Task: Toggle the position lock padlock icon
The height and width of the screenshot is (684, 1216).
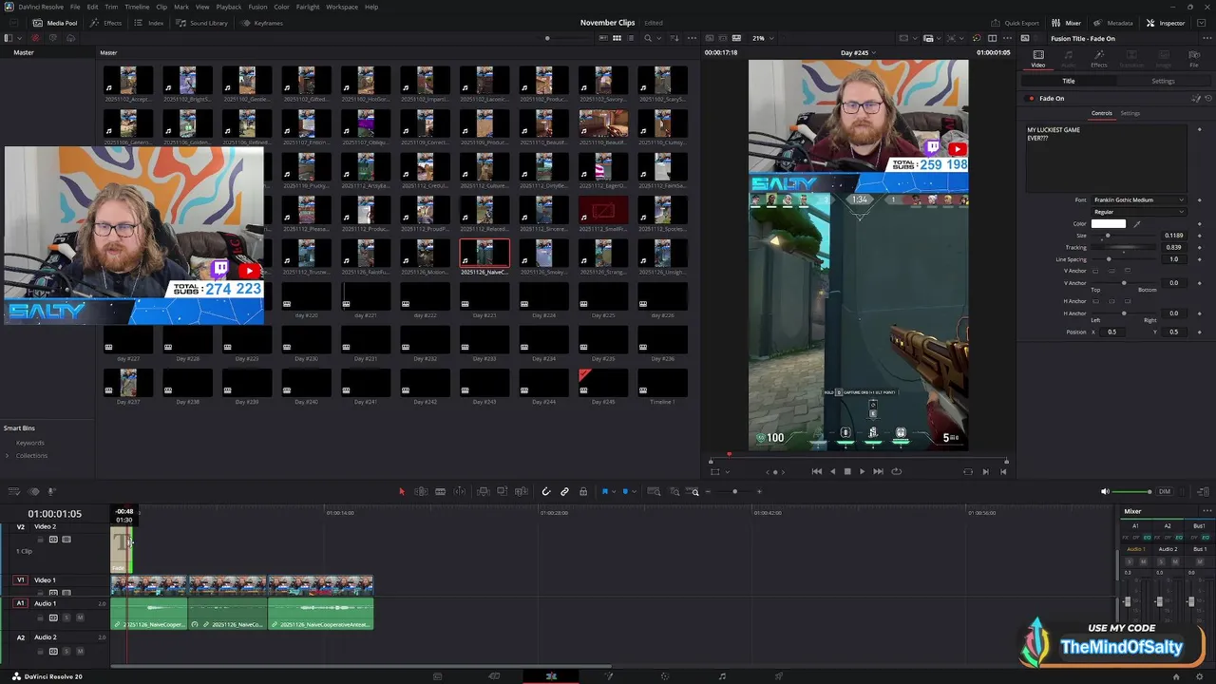Action: pyautogui.click(x=583, y=491)
